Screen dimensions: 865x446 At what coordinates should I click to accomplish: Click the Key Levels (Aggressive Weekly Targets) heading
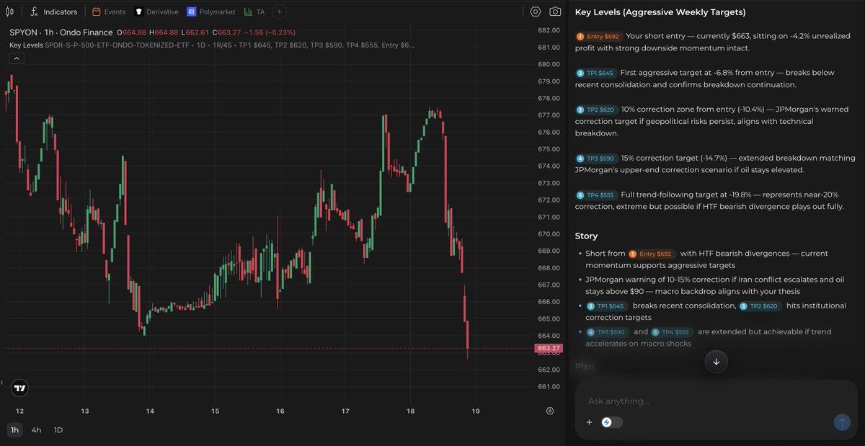coord(660,12)
